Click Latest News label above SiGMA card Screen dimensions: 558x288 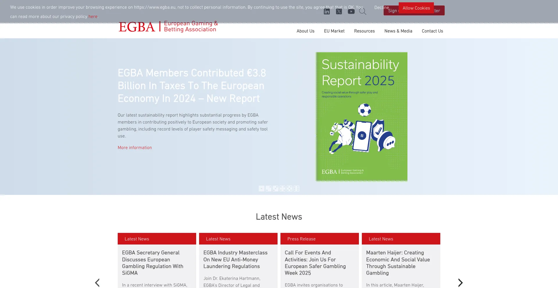click(x=137, y=239)
